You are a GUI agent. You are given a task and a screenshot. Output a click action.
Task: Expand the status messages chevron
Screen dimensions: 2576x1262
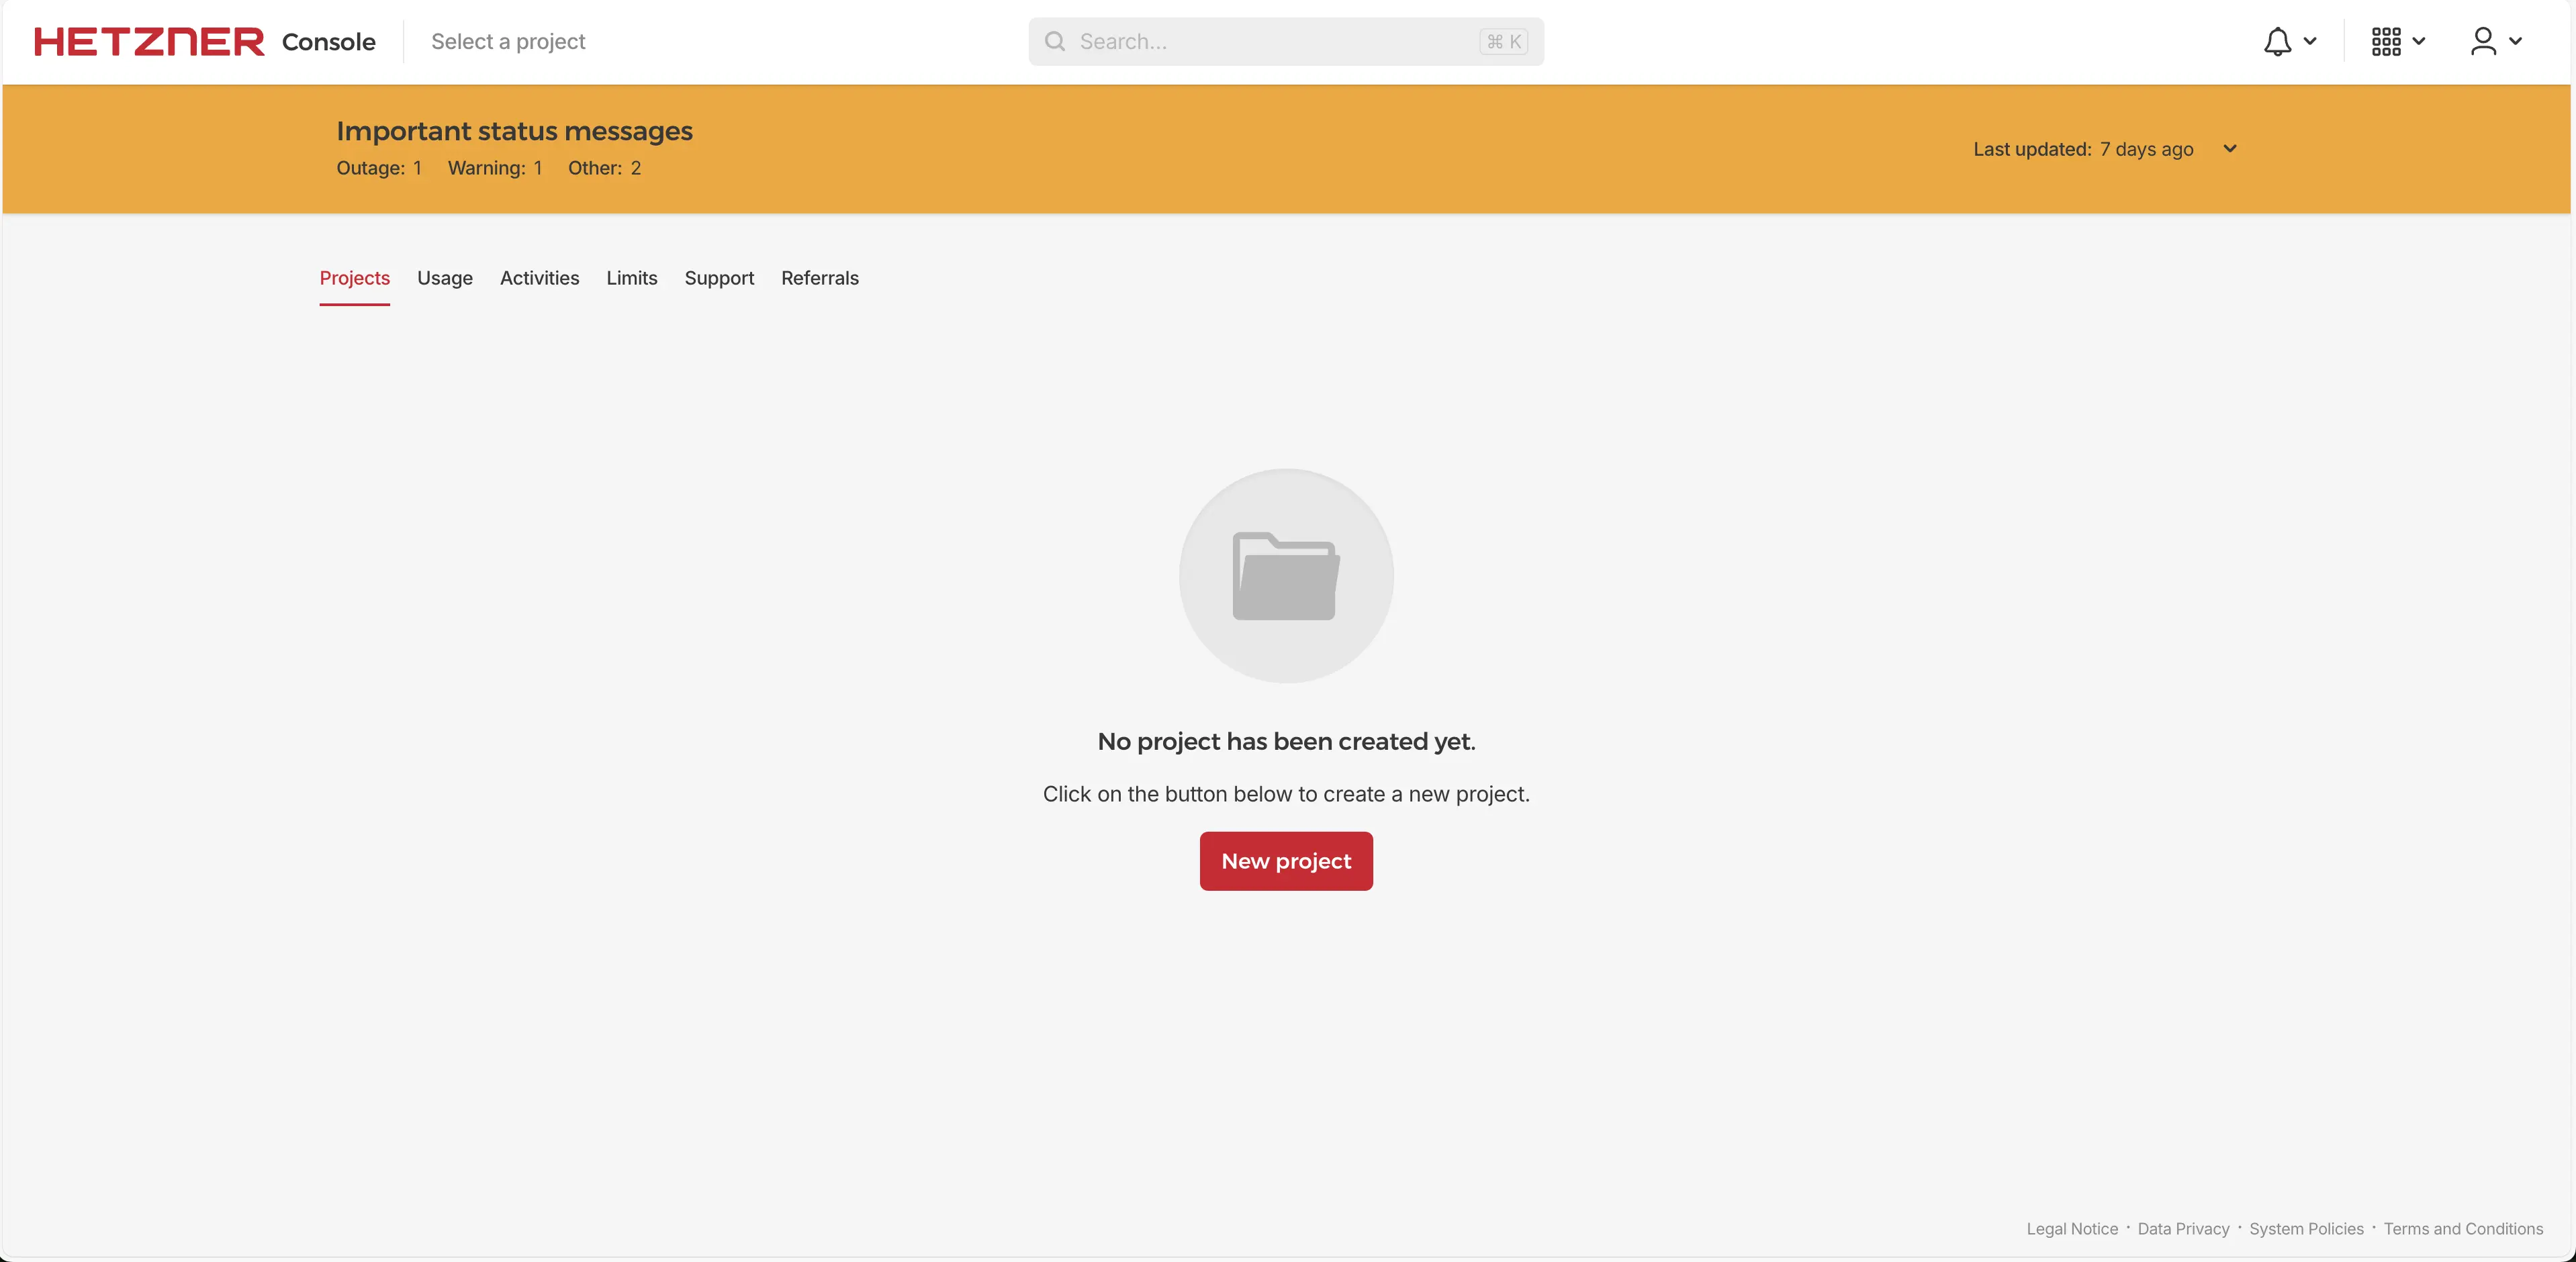(x=2229, y=149)
